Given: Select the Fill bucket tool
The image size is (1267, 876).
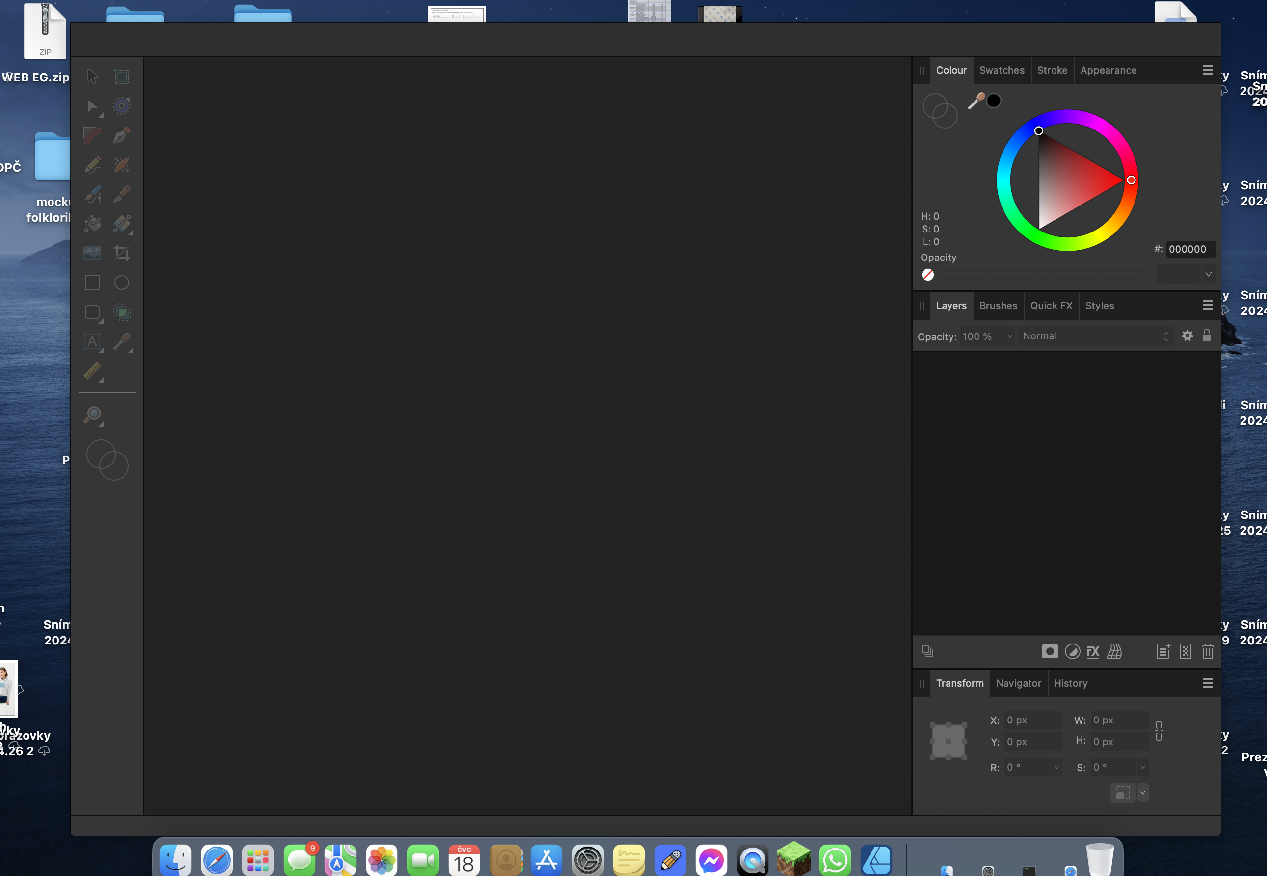Looking at the screenshot, I should [92, 223].
